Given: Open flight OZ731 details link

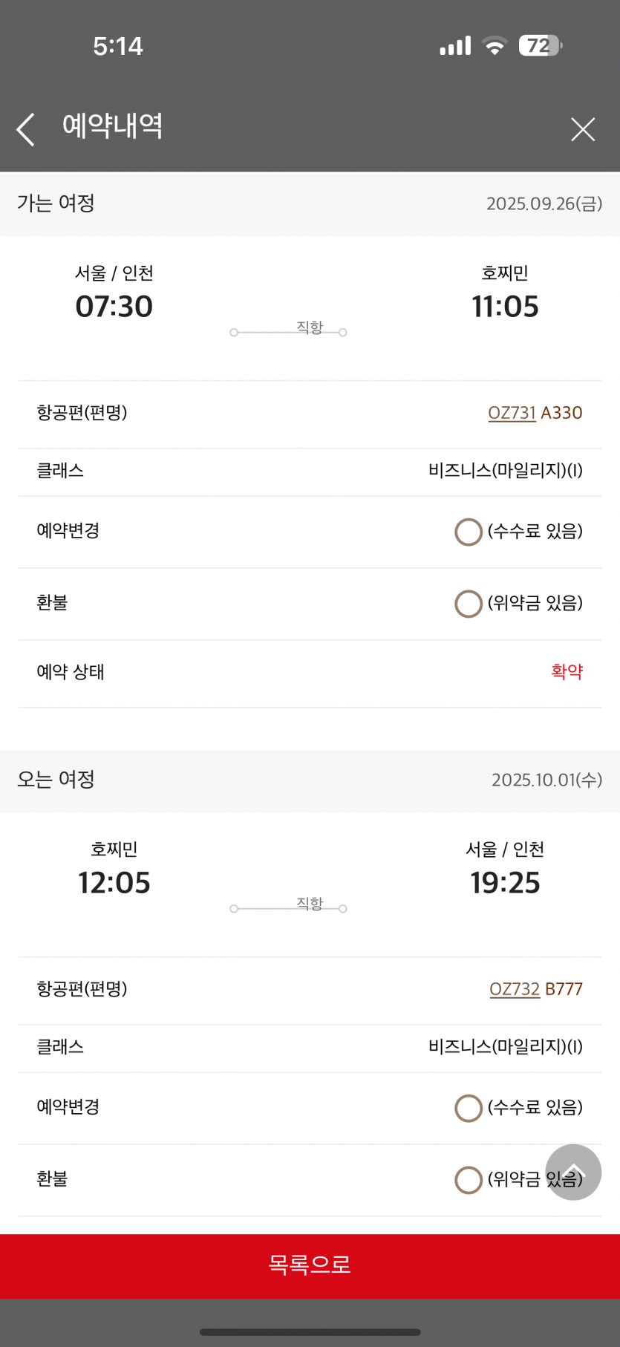Looking at the screenshot, I should pyautogui.click(x=512, y=413).
